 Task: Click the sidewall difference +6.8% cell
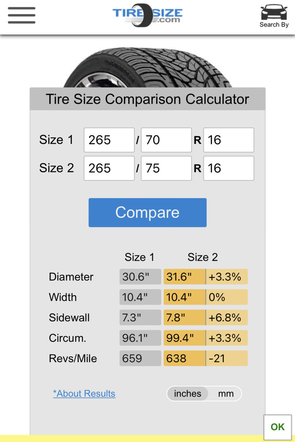point(227,318)
